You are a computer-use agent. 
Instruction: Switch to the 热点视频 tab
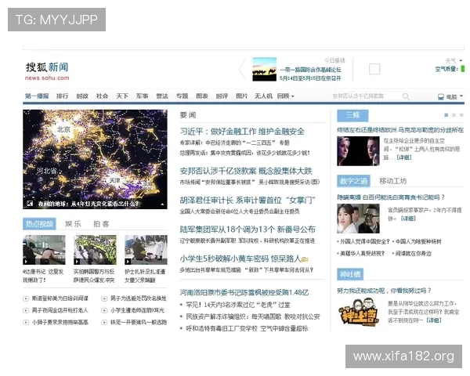tap(39, 224)
